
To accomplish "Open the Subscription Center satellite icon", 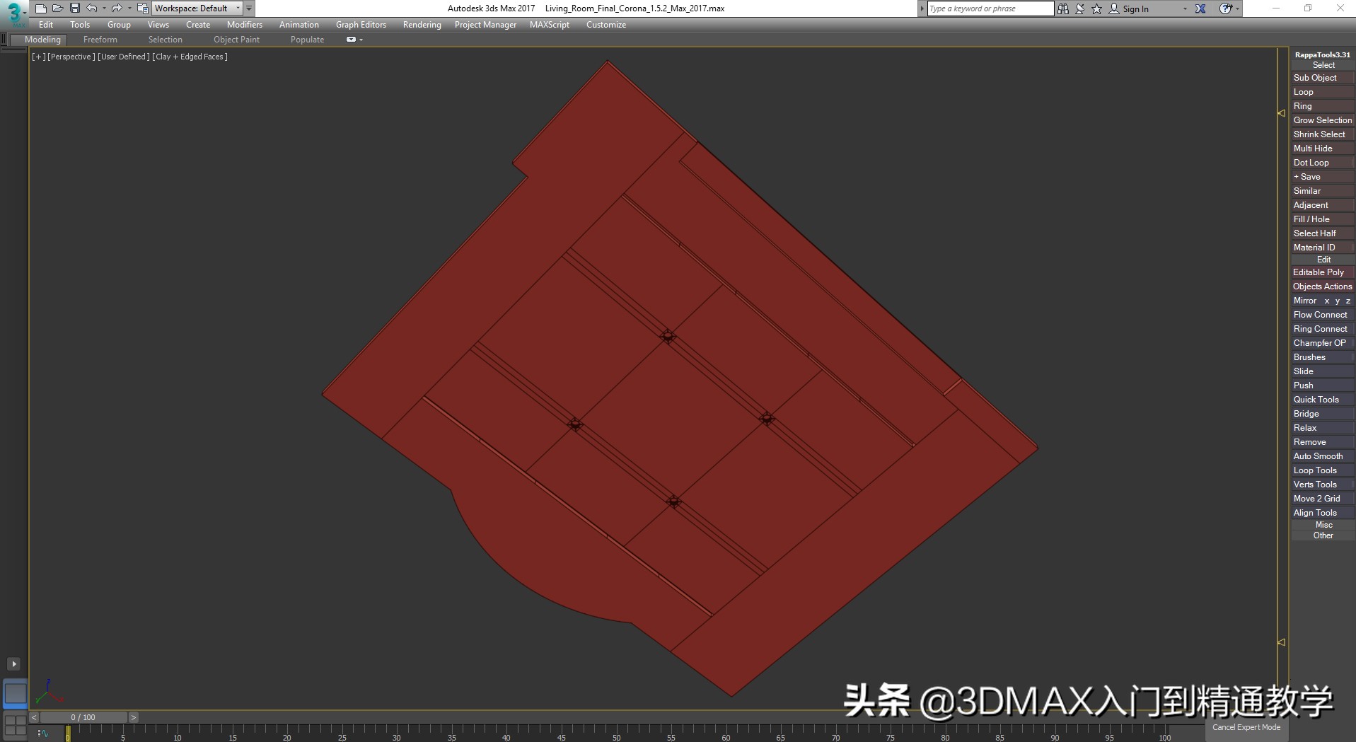I will pos(1080,8).
